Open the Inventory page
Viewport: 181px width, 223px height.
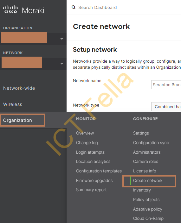pyautogui.click(x=142, y=190)
